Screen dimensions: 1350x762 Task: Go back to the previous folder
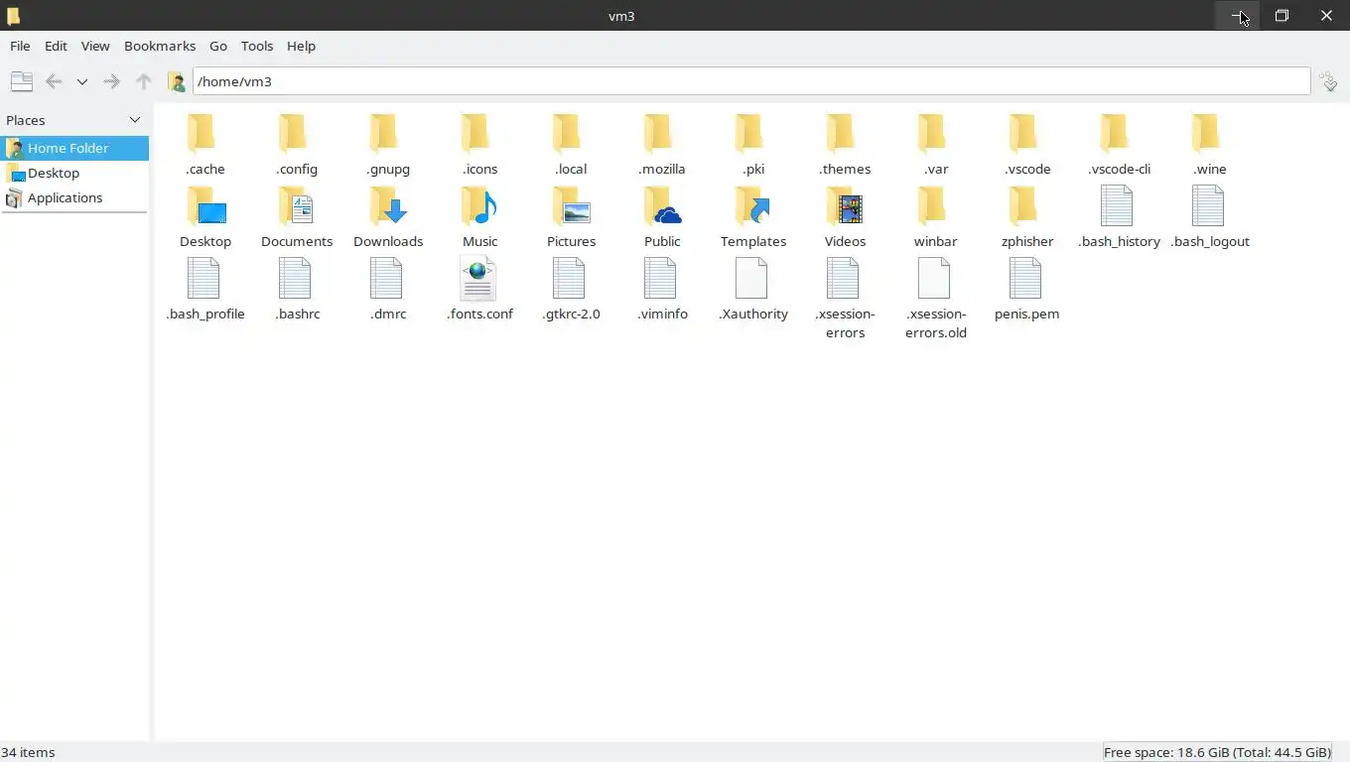click(x=54, y=81)
